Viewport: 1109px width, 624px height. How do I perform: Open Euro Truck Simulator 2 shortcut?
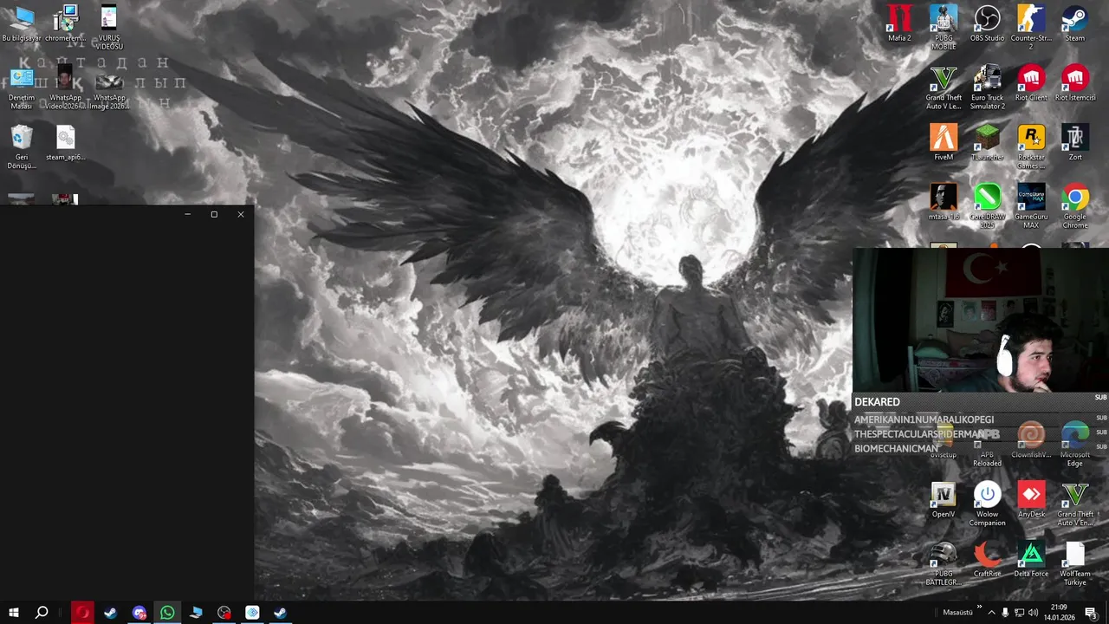[x=987, y=87]
